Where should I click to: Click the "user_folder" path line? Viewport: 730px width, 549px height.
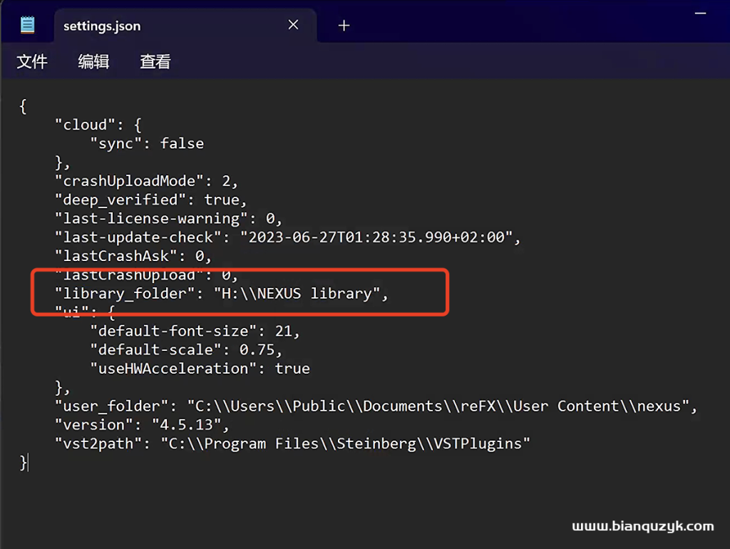tap(376, 406)
